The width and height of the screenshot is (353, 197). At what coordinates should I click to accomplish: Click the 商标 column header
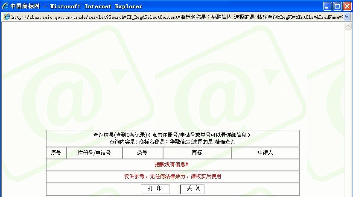tap(197, 153)
